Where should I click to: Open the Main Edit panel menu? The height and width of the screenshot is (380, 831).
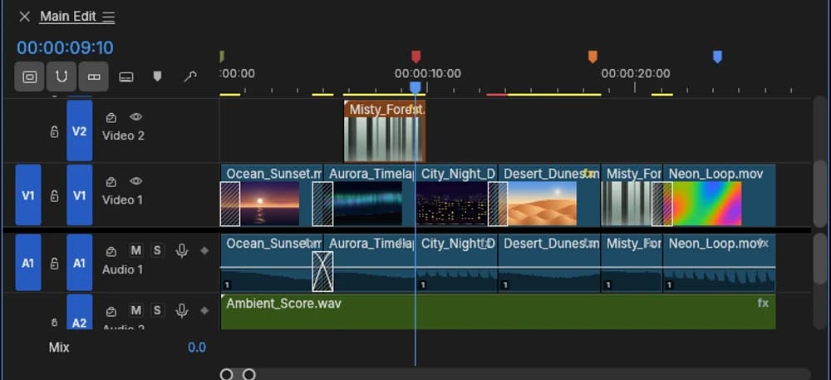pyautogui.click(x=109, y=17)
